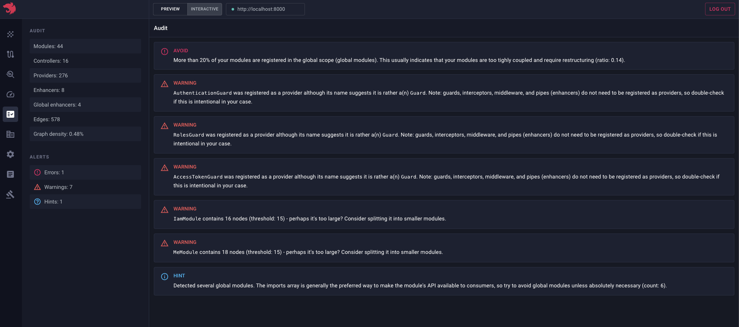Click the question icon beside Hints: 1

(37, 202)
